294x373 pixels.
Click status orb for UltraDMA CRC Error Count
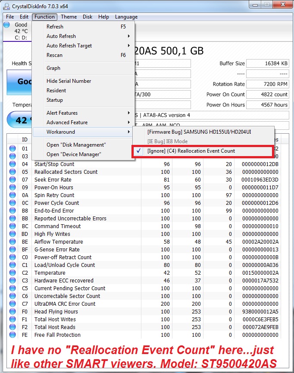tap(13, 304)
